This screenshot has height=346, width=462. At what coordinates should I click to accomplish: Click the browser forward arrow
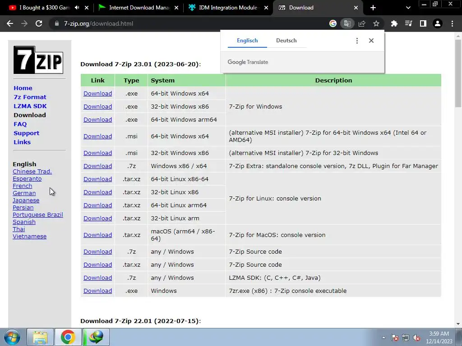coord(24,23)
